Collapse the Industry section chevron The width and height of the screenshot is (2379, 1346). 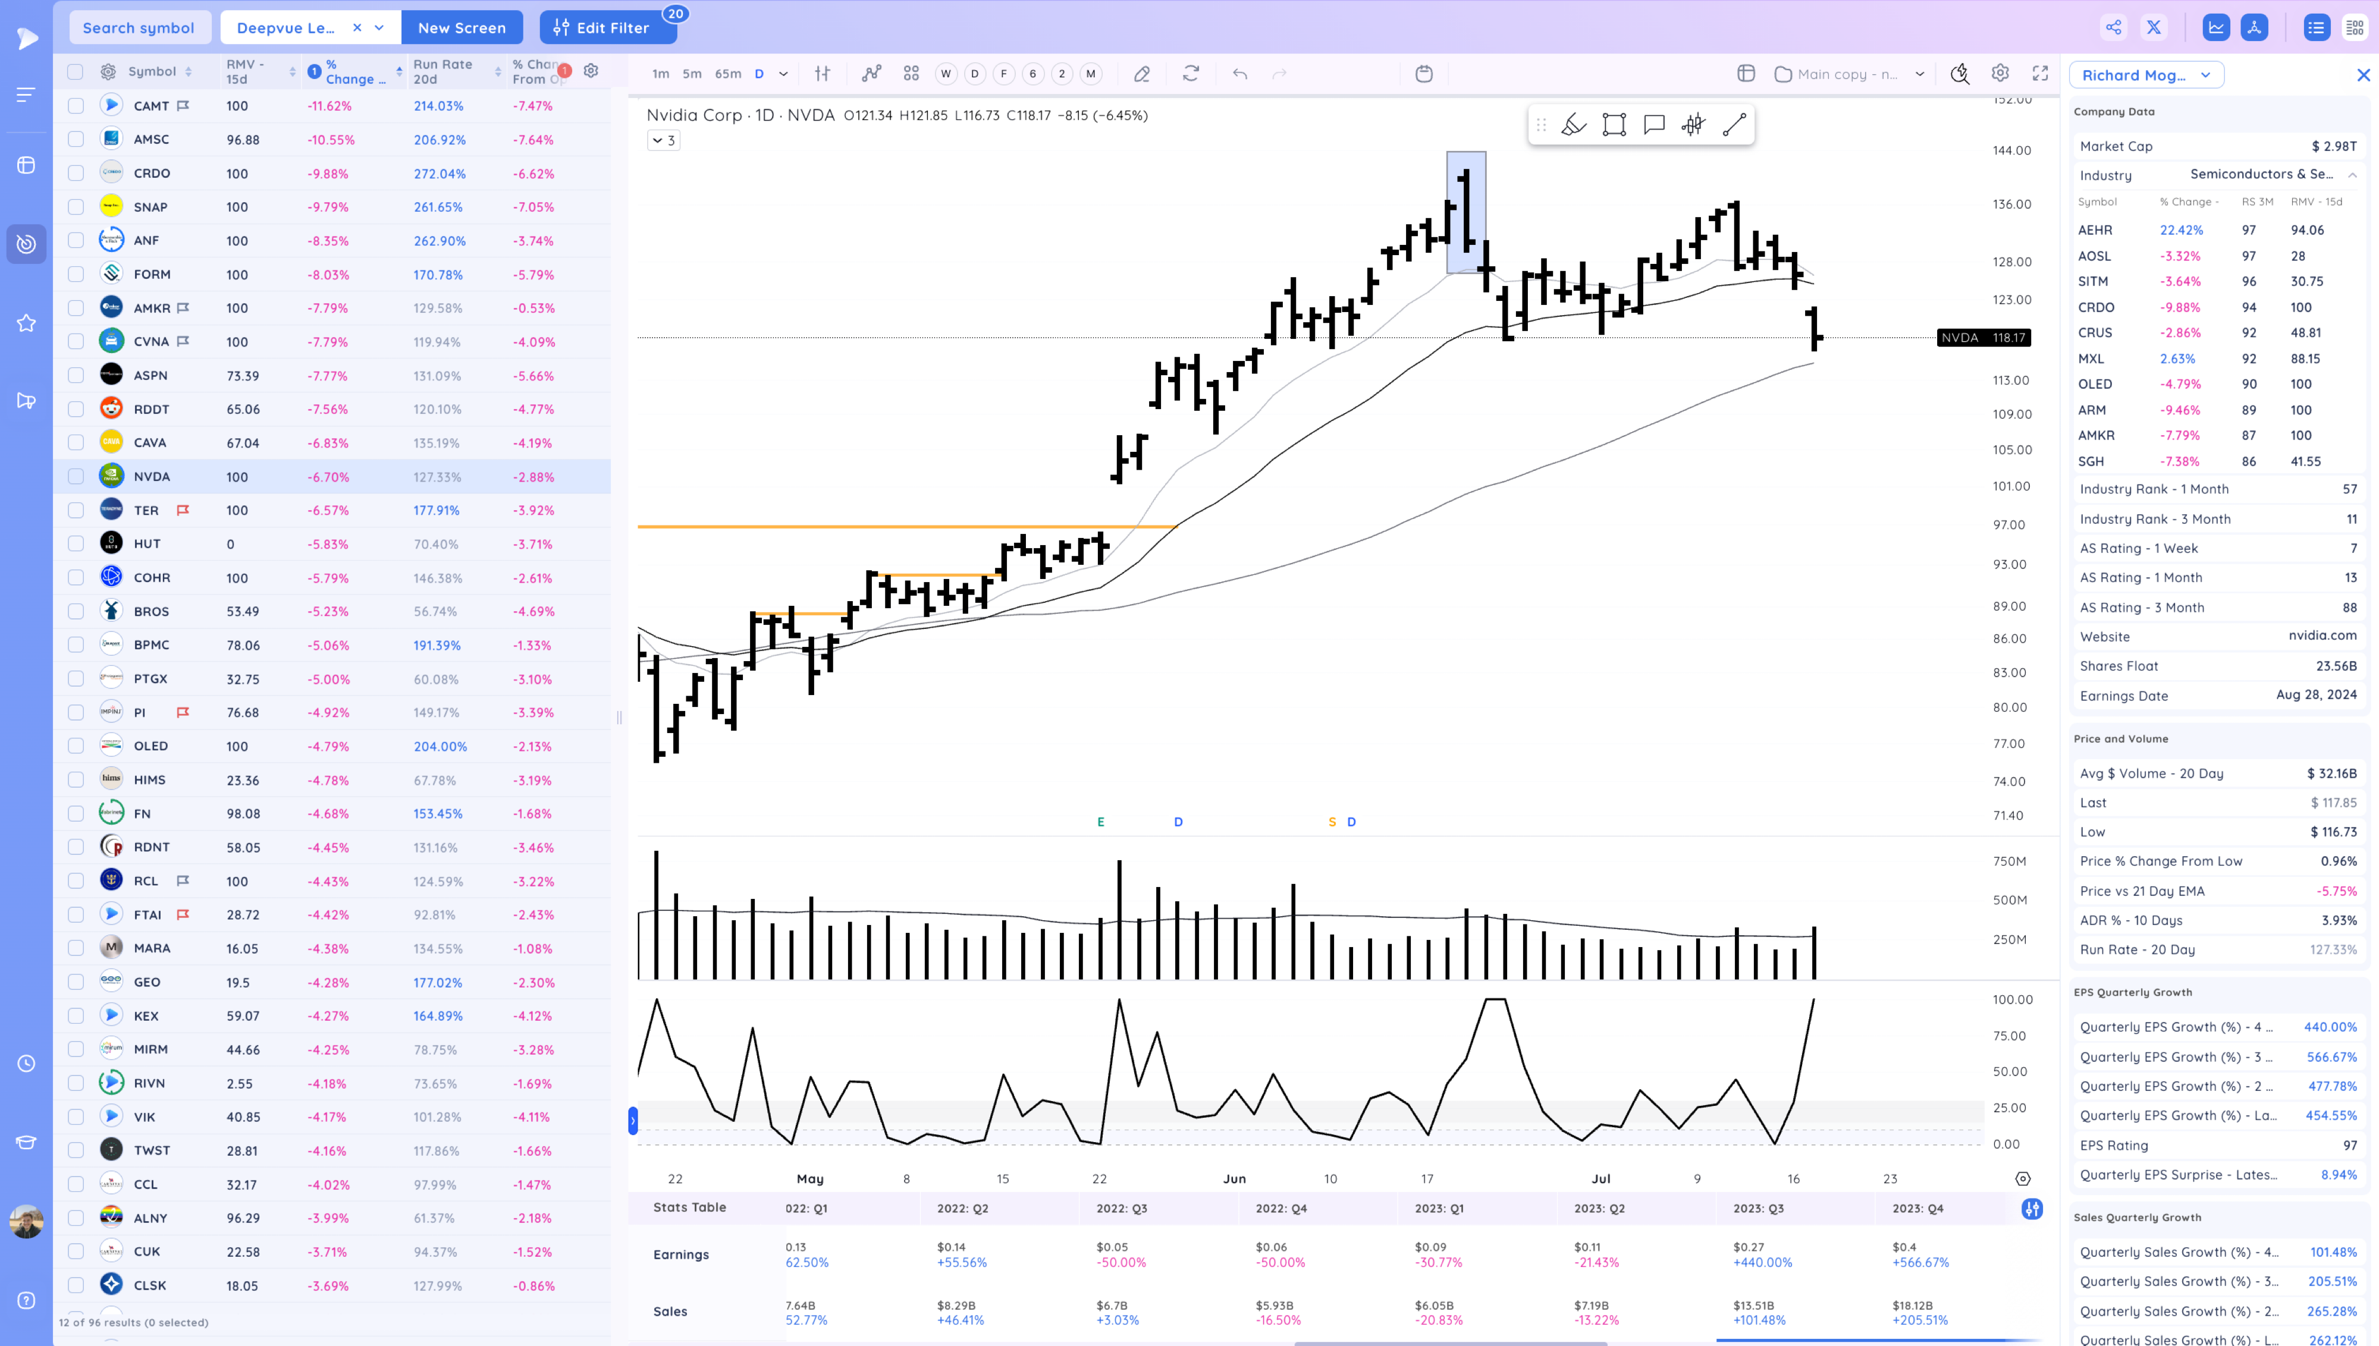[x=2352, y=175]
